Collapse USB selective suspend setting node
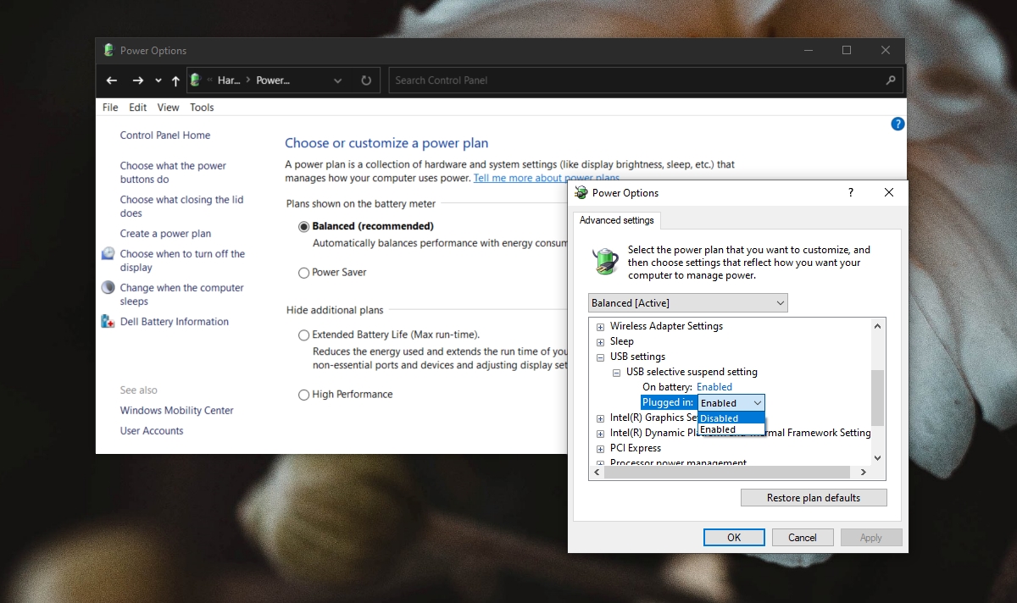 (x=616, y=373)
